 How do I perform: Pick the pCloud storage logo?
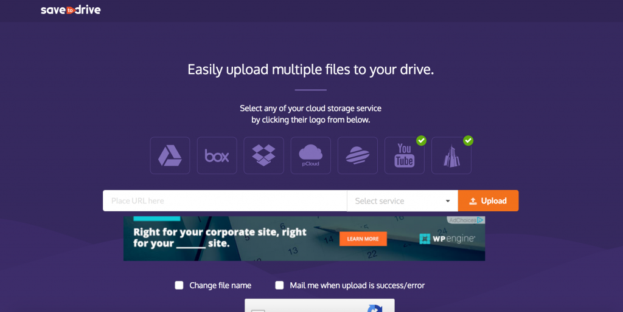click(x=311, y=155)
